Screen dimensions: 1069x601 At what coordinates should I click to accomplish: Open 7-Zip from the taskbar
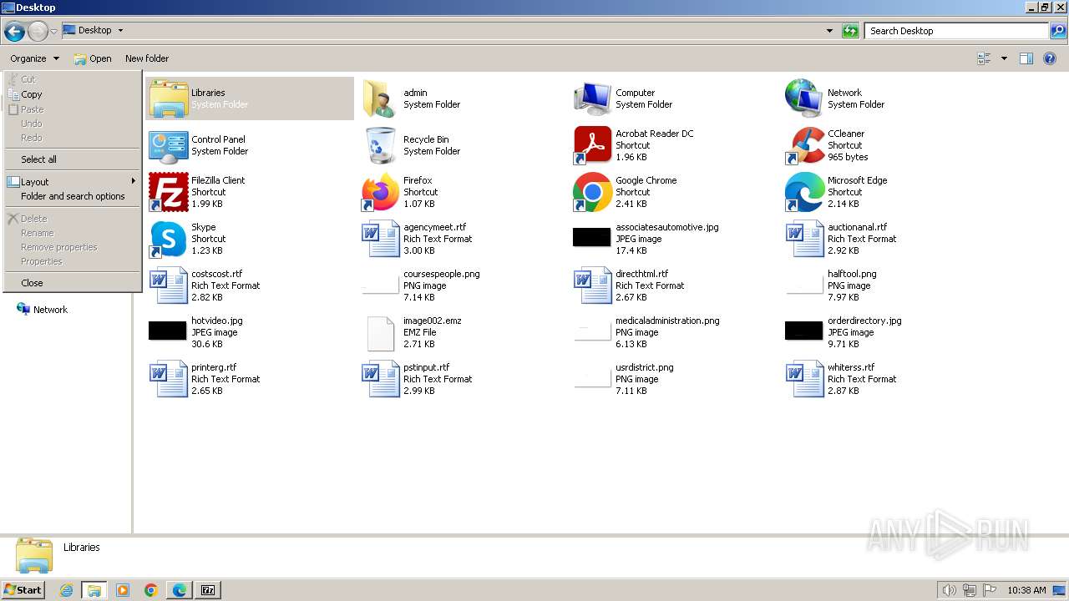pyautogui.click(x=208, y=590)
